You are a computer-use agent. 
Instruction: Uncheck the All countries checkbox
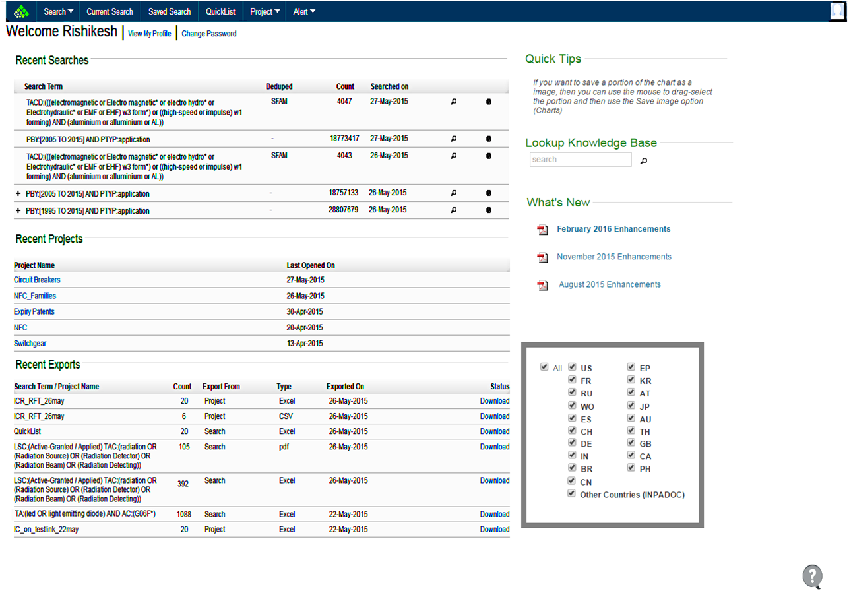(544, 367)
